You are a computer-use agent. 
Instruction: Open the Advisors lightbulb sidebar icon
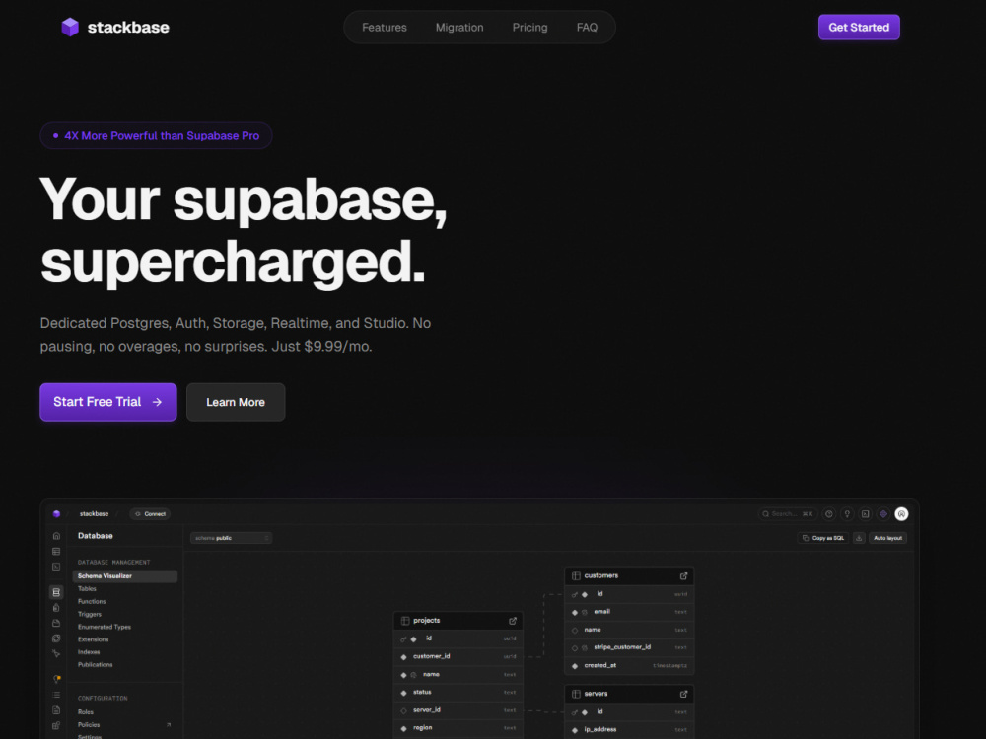click(x=56, y=679)
